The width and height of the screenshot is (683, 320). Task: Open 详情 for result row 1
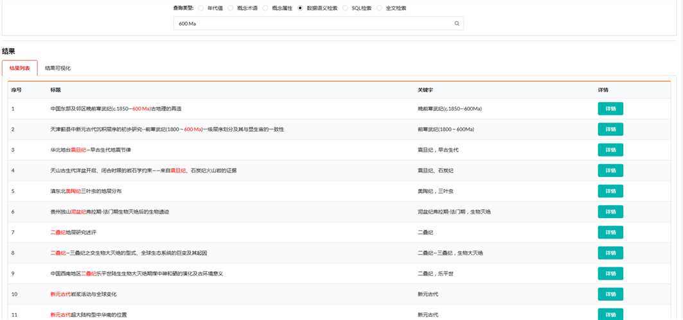pyautogui.click(x=610, y=108)
